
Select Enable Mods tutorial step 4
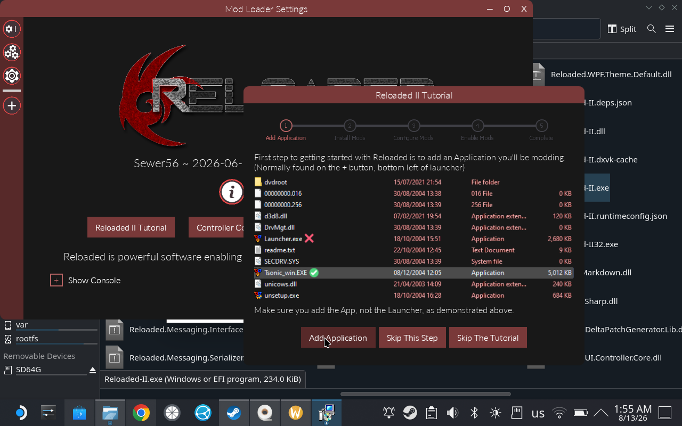point(477,126)
